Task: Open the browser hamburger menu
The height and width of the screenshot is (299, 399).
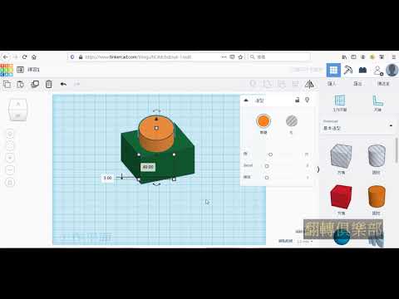Action: [x=393, y=57]
